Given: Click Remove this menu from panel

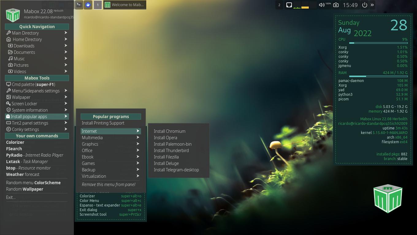Looking at the screenshot, I should [111, 184].
